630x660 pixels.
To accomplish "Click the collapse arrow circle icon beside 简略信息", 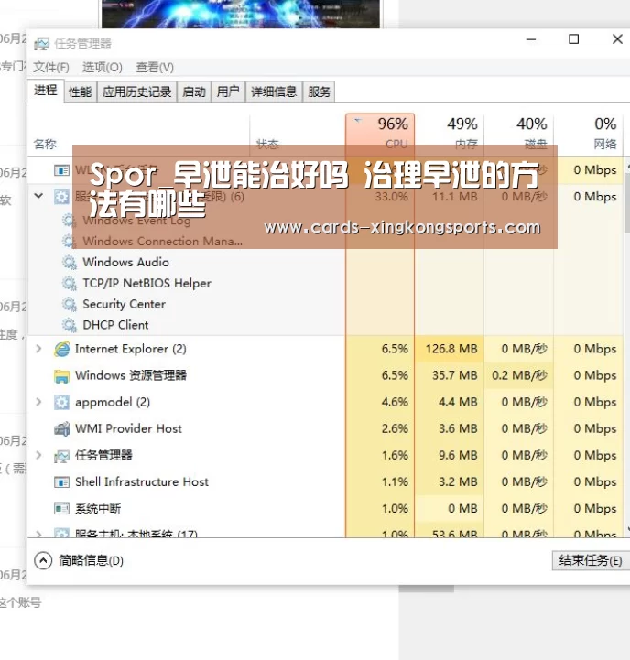I will tap(43, 560).
